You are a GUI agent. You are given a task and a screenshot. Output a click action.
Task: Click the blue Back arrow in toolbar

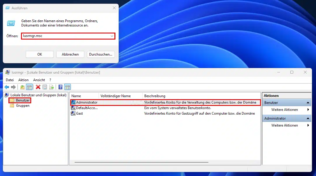(7, 87)
